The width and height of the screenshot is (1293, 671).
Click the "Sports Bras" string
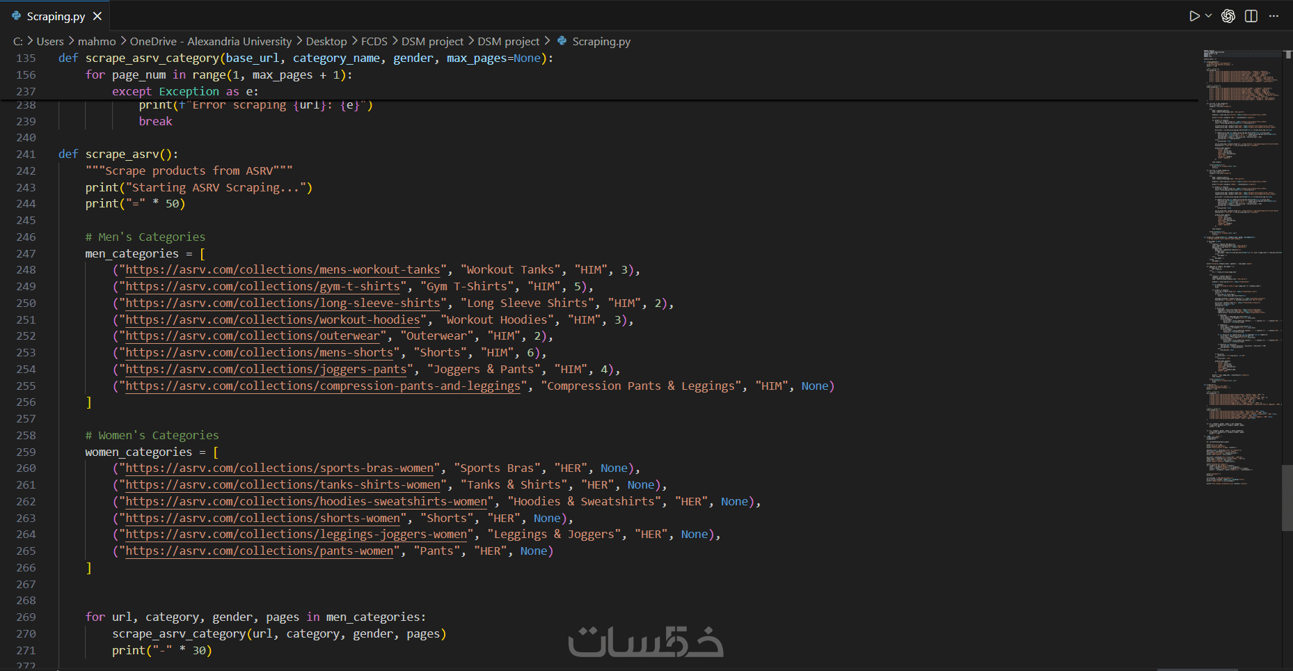[498, 468]
